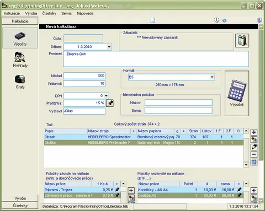Add dependent work item with plus button
This screenshot has width=265, height=211.
coord(131,191)
